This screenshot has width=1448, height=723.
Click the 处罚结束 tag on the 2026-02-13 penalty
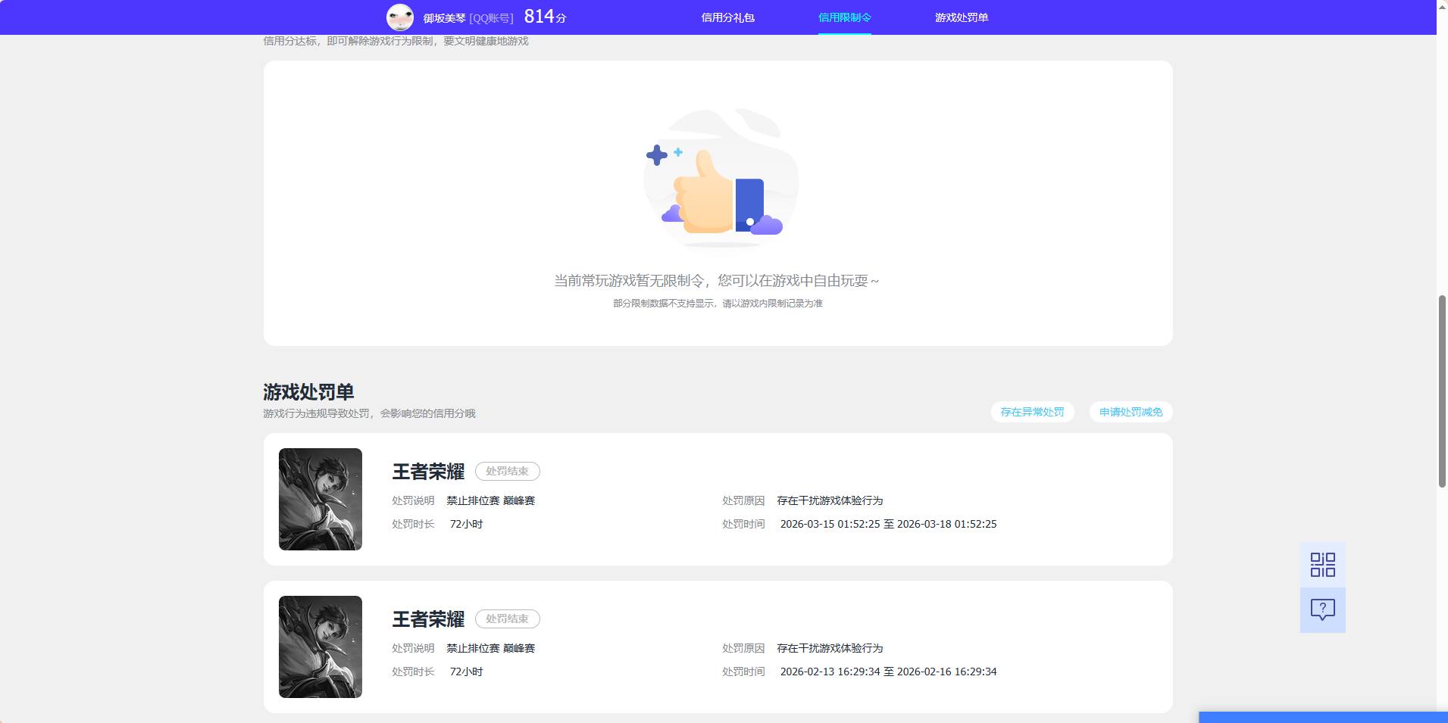(508, 619)
